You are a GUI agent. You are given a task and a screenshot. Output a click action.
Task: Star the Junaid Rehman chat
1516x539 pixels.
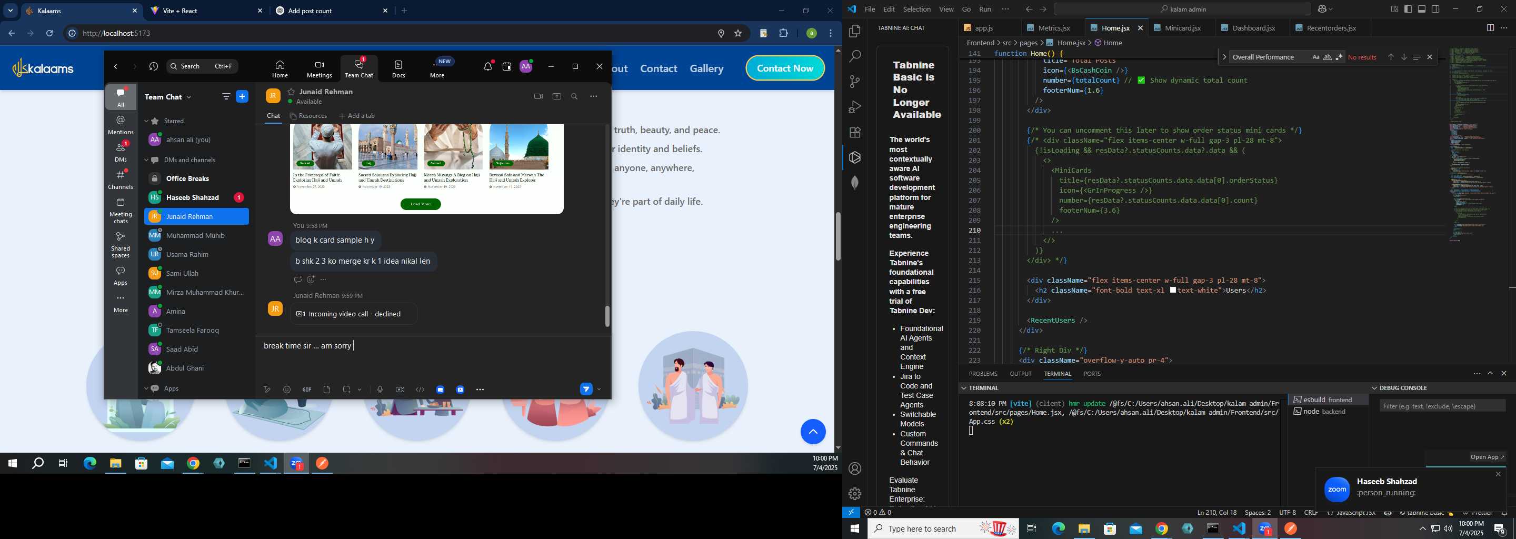[x=291, y=92]
